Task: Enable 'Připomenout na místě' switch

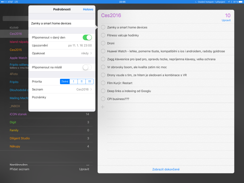Action: (x=87, y=67)
